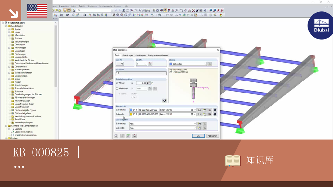Edit cross-section of Querschnitt Stabende
The height and width of the screenshot is (187, 333).
tap(210, 114)
